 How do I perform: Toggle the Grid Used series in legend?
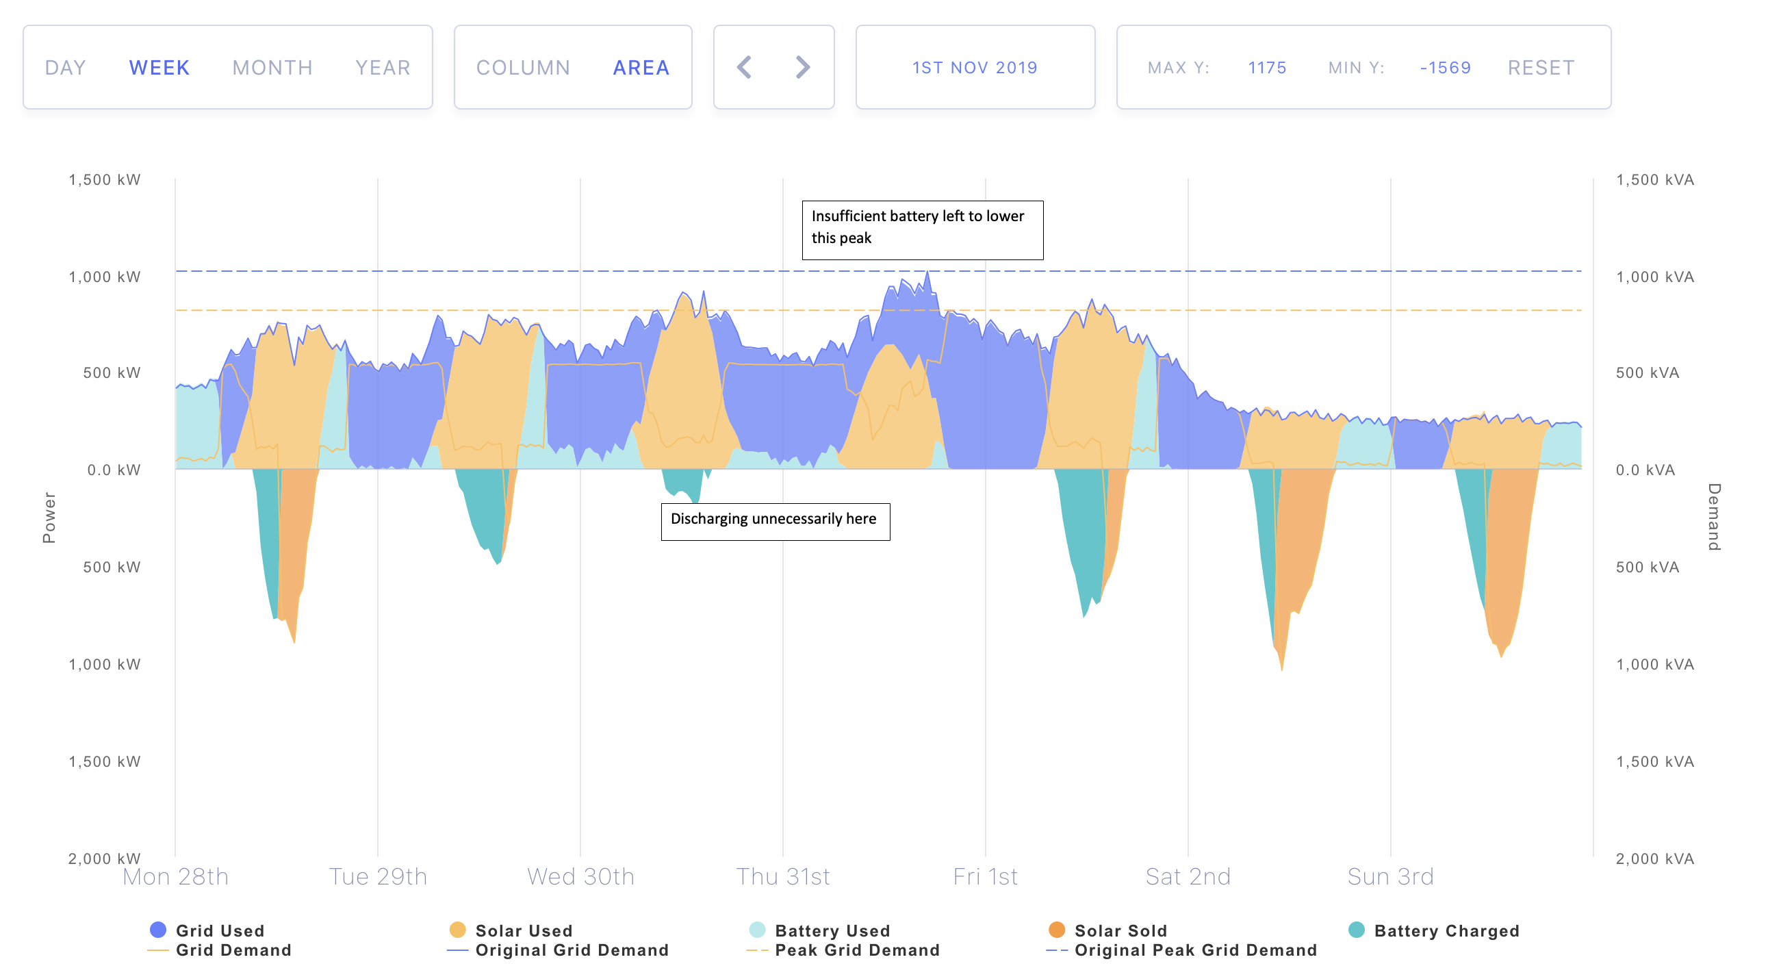click(x=207, y=930)
